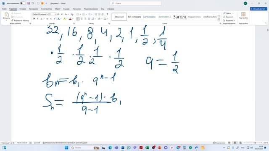Open the Рецензирование tab
Screen dimensions: 269x151
point(91,9)
